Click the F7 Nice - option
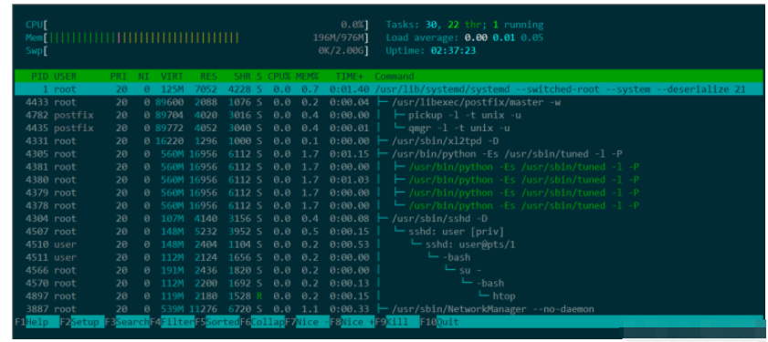 point(307,322)
